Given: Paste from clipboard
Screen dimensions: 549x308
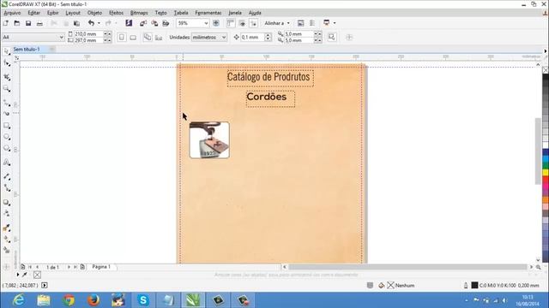Looking at the screenshot, I should pos(76,23).
